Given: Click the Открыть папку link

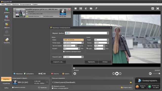Looking at the screenshot, I should 126,87.
